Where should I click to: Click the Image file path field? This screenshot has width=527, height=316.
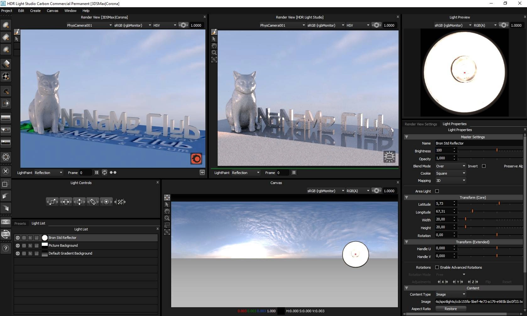tap(479, 302)
